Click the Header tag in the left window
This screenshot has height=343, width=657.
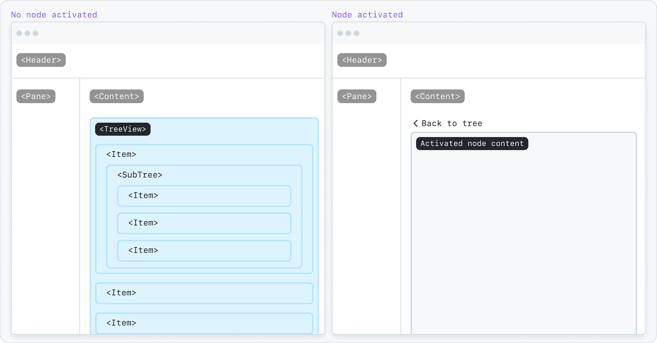coord(41,60)
